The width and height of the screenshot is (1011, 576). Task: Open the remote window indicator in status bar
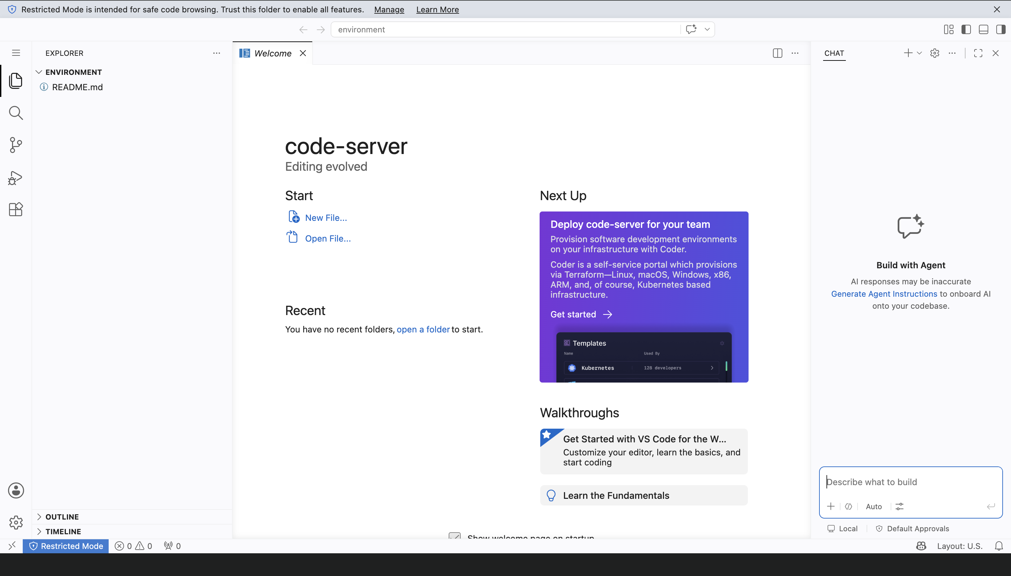pyautogui.click(x=11, y=546)
